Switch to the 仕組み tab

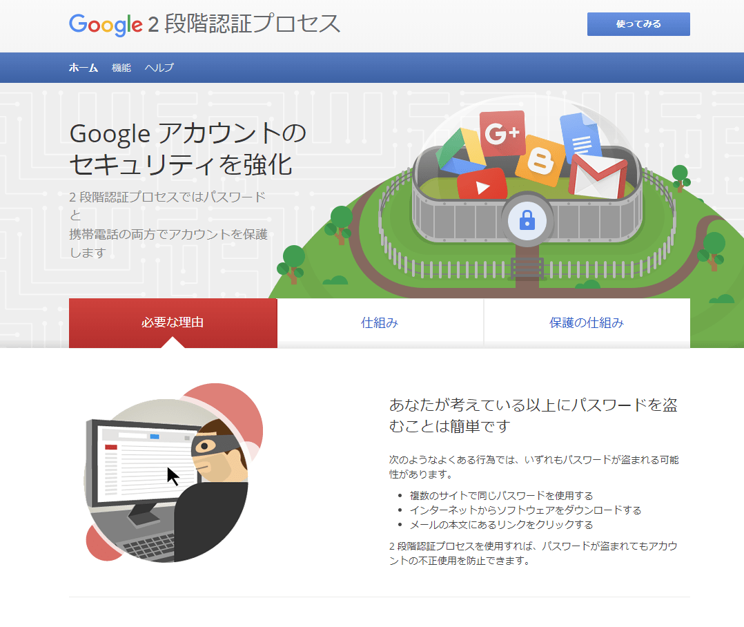tap(380, 322)
